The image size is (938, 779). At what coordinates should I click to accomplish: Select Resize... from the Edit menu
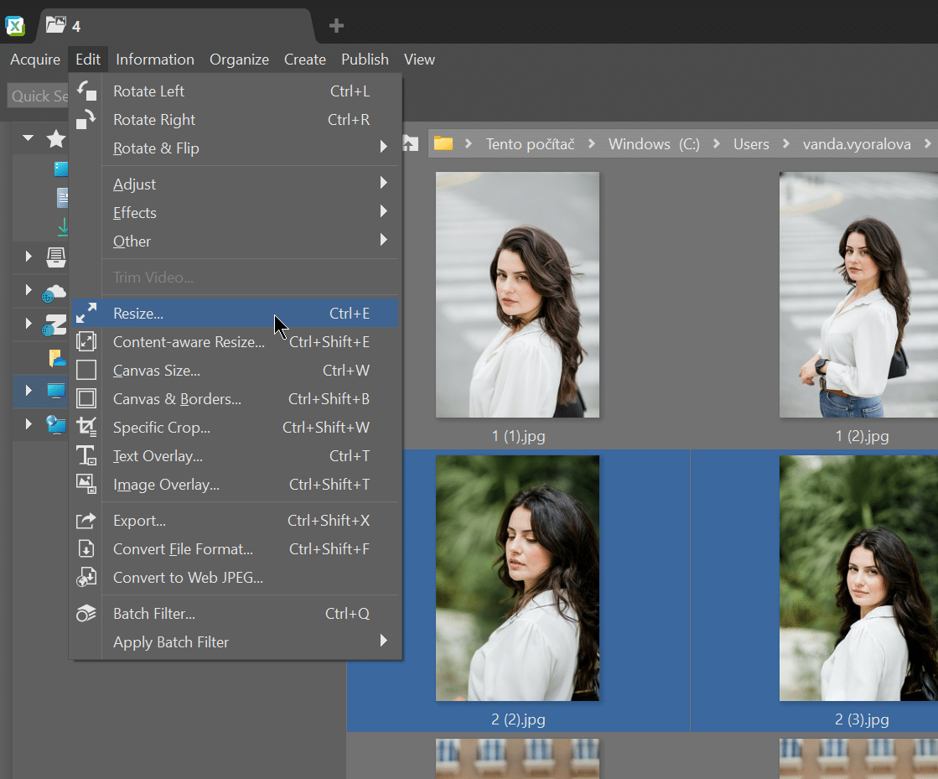click(139, 314)
